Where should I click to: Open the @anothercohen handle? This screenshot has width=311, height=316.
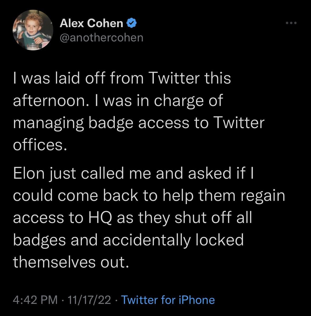pos(102,37)
